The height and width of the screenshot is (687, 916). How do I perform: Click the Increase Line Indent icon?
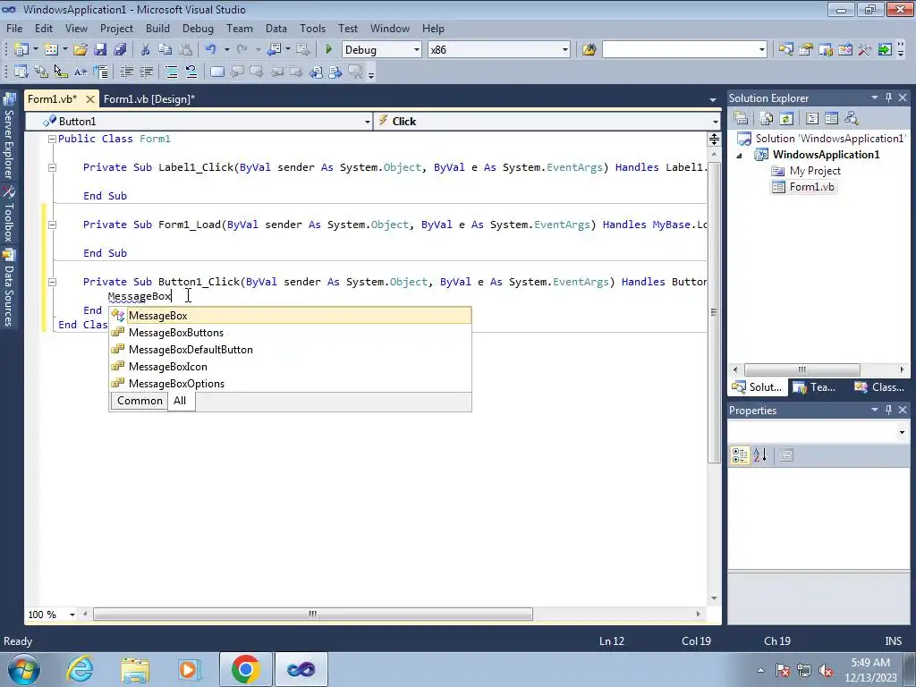pyautogui.click(x=146, y=72)
